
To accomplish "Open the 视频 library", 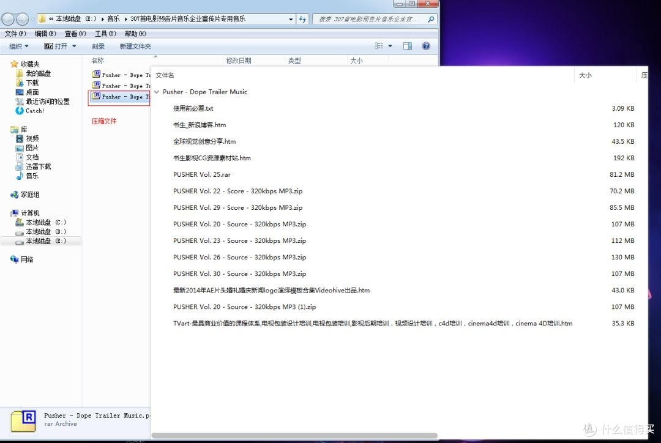I will tap(28, 139).
